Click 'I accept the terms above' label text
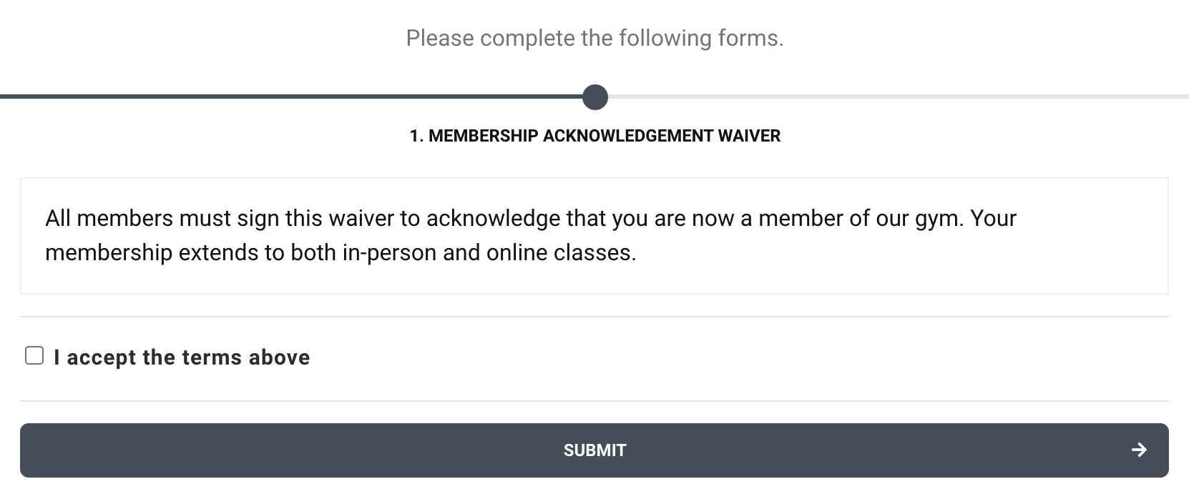 [x=181, y=357]
